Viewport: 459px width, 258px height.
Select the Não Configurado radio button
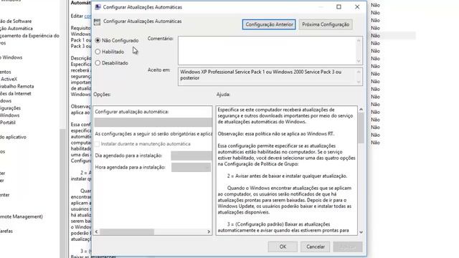[98, 40]
